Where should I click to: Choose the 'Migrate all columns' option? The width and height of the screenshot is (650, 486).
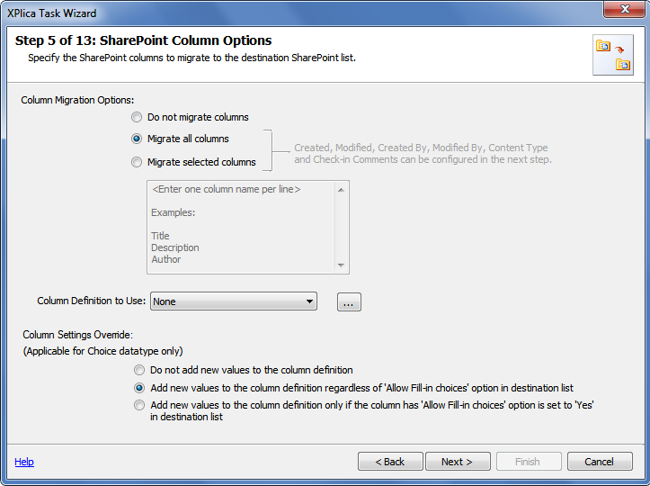click(137, 139)
